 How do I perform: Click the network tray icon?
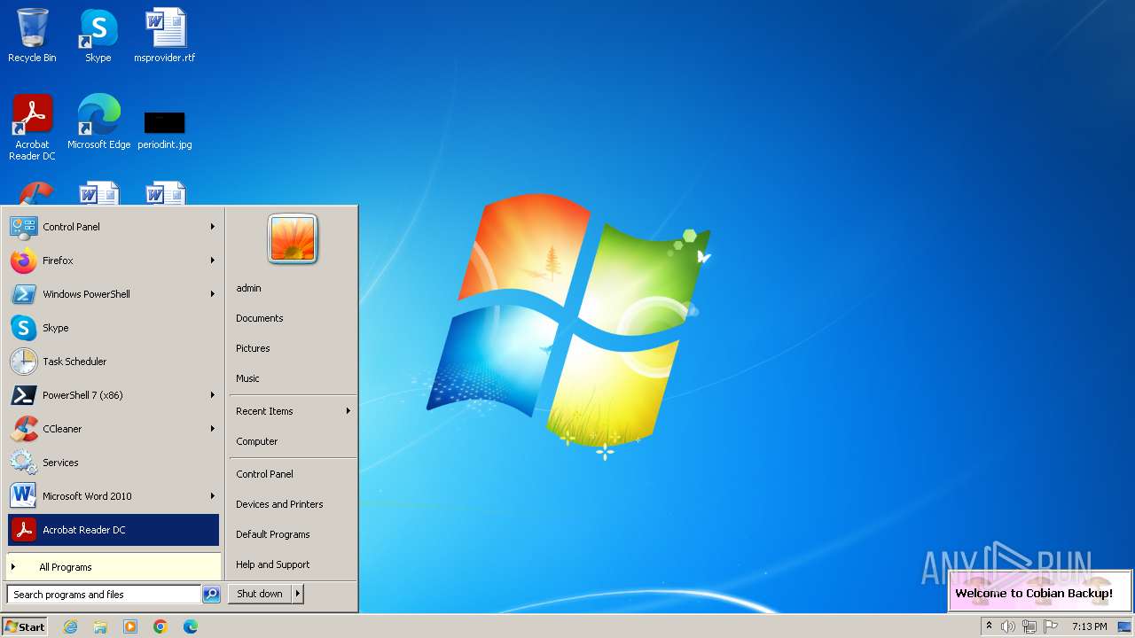coord(1029,626)
